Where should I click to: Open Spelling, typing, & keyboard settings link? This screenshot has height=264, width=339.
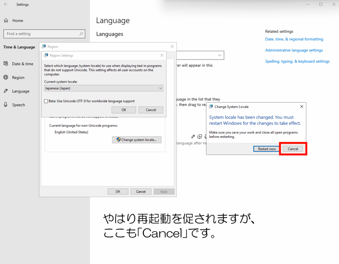(297, 61)
